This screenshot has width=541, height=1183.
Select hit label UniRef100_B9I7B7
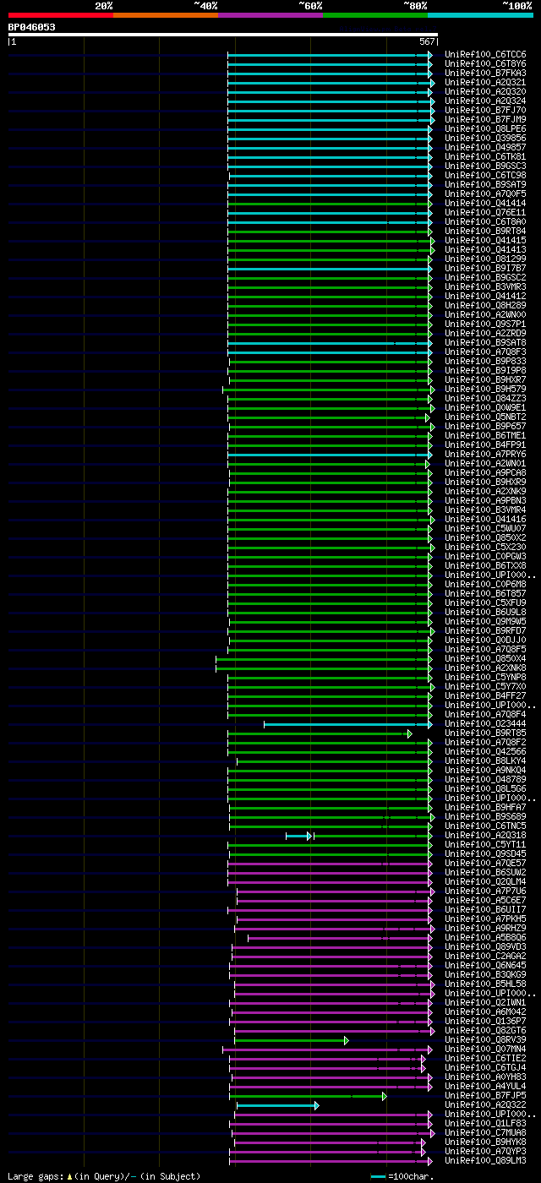[x=485, y=269]
